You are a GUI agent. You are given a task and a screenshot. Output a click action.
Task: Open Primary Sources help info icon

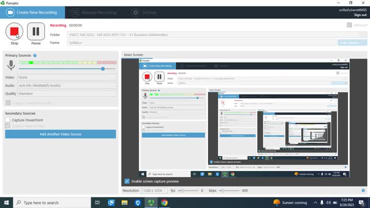(x=35, y=55)
